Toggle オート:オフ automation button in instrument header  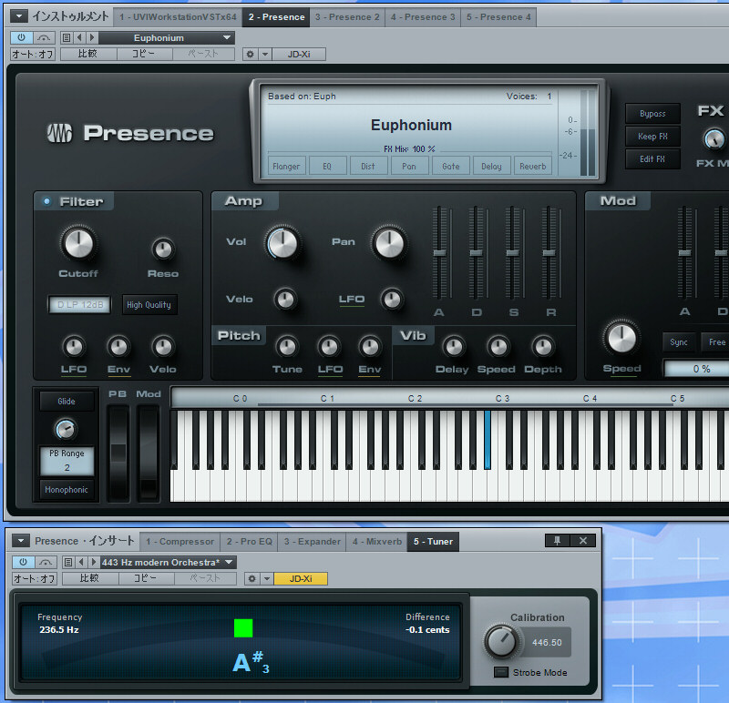[x=33, y=55]
